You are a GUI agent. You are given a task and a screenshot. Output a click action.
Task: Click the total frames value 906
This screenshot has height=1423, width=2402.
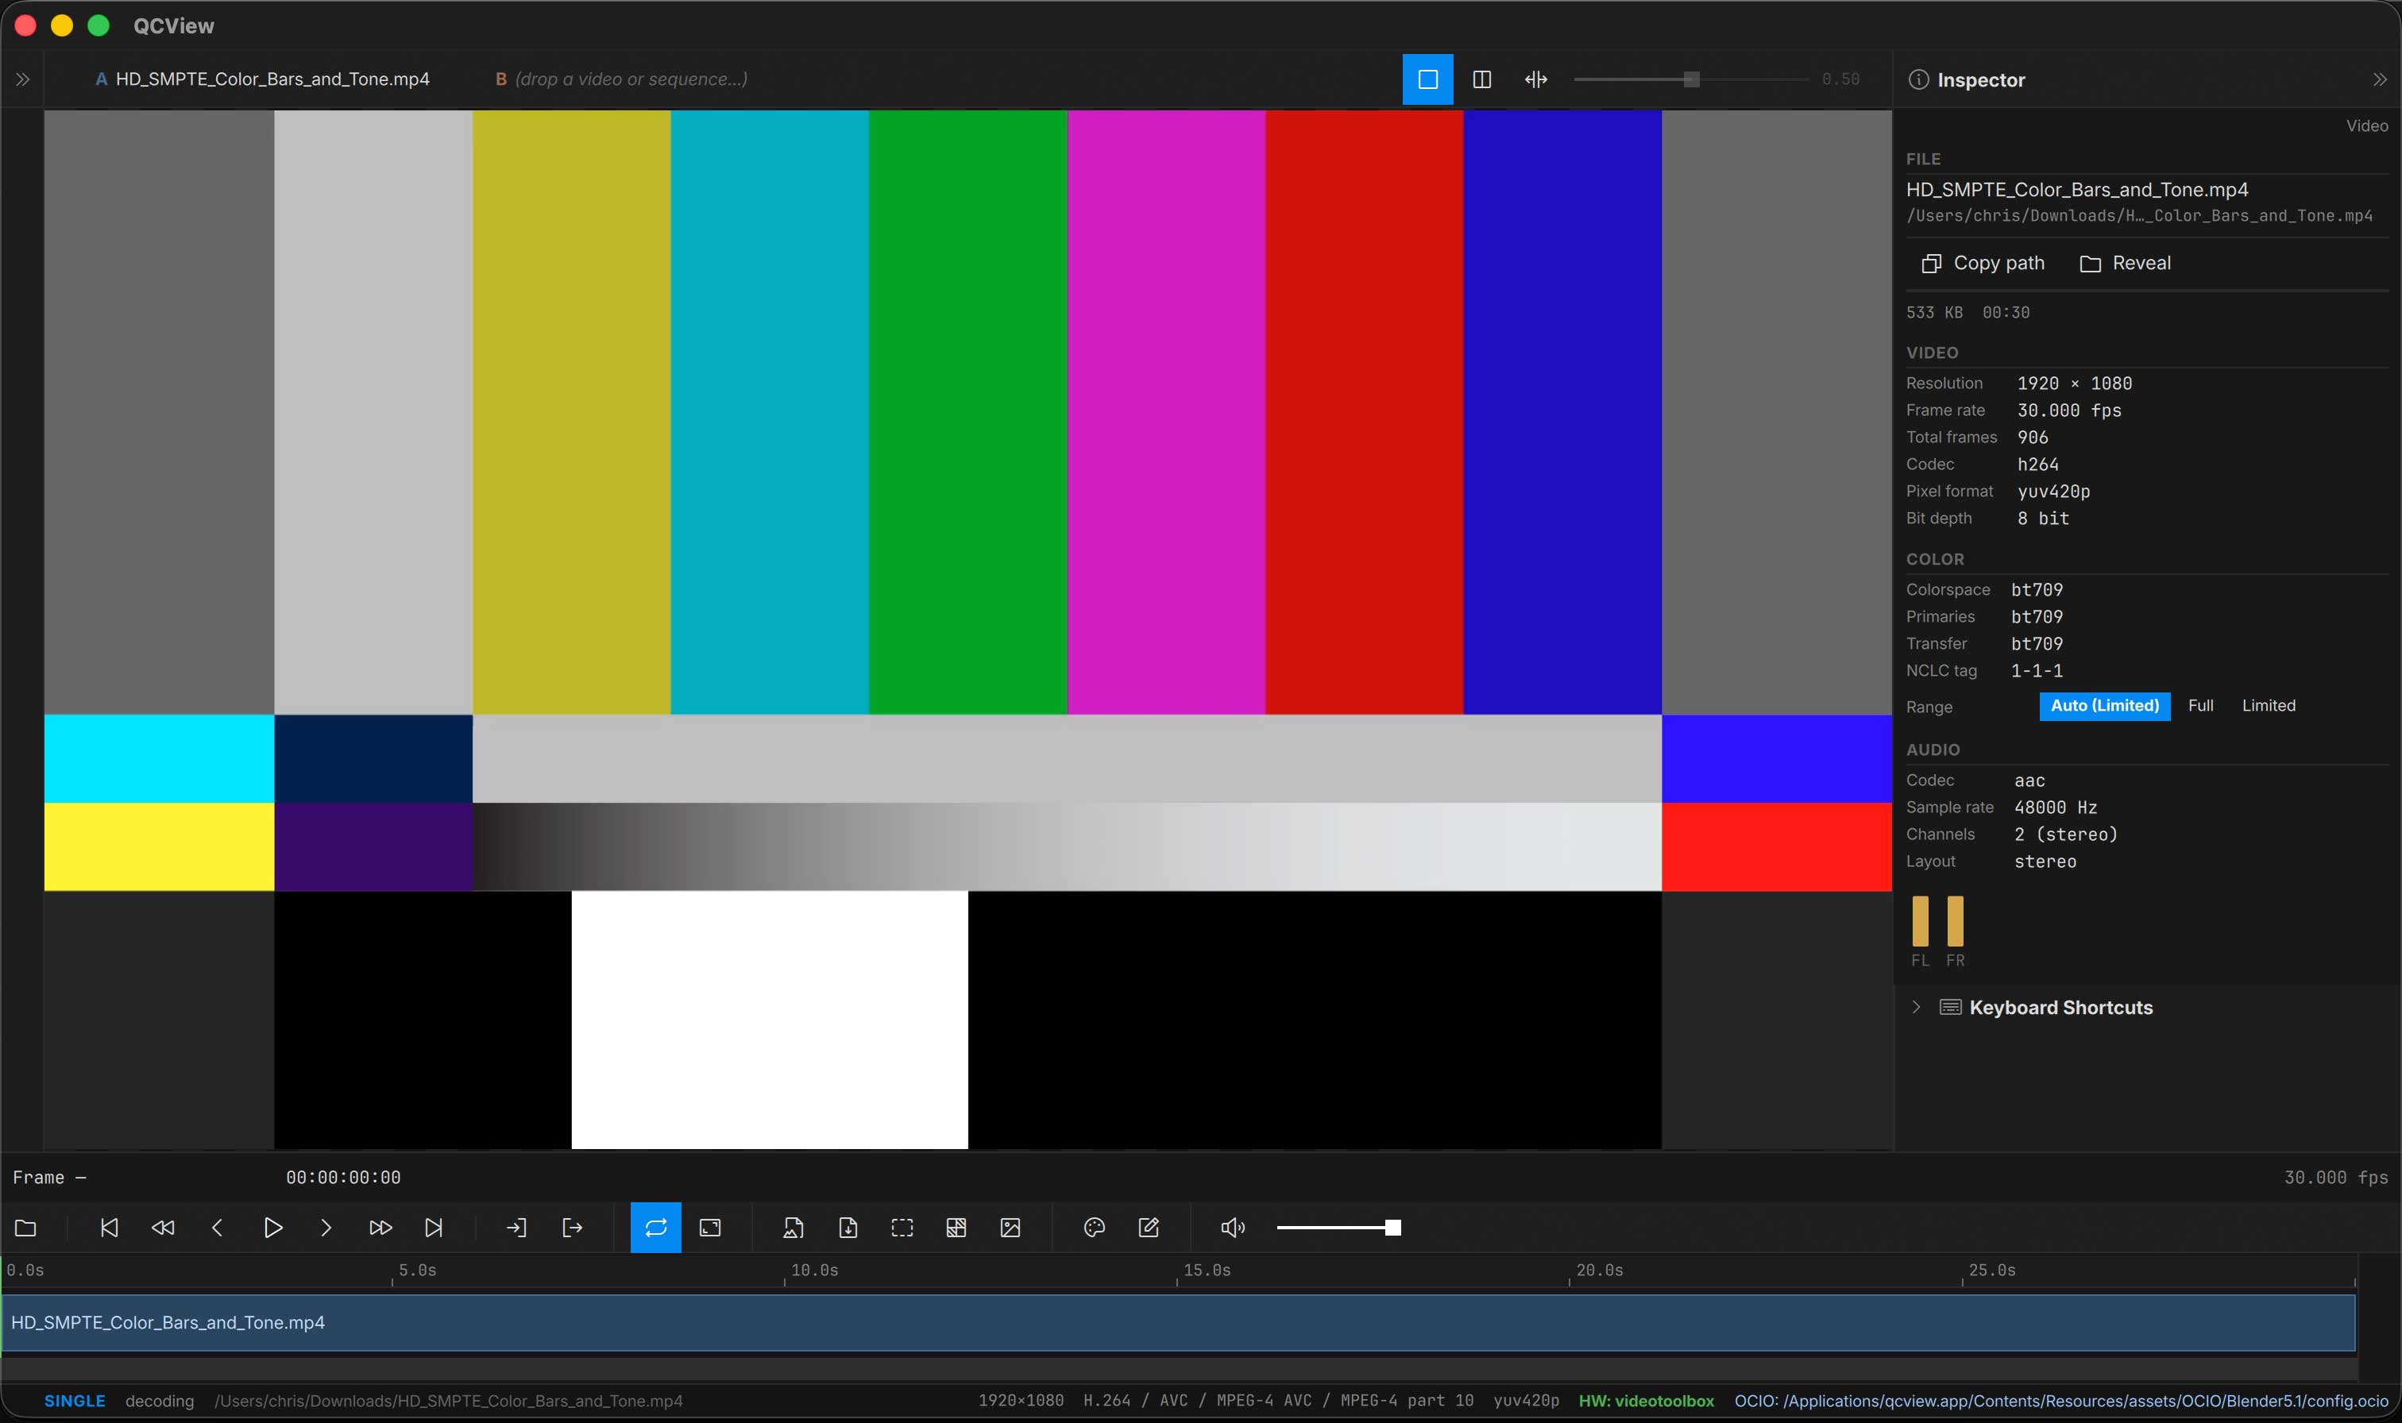2033,438
